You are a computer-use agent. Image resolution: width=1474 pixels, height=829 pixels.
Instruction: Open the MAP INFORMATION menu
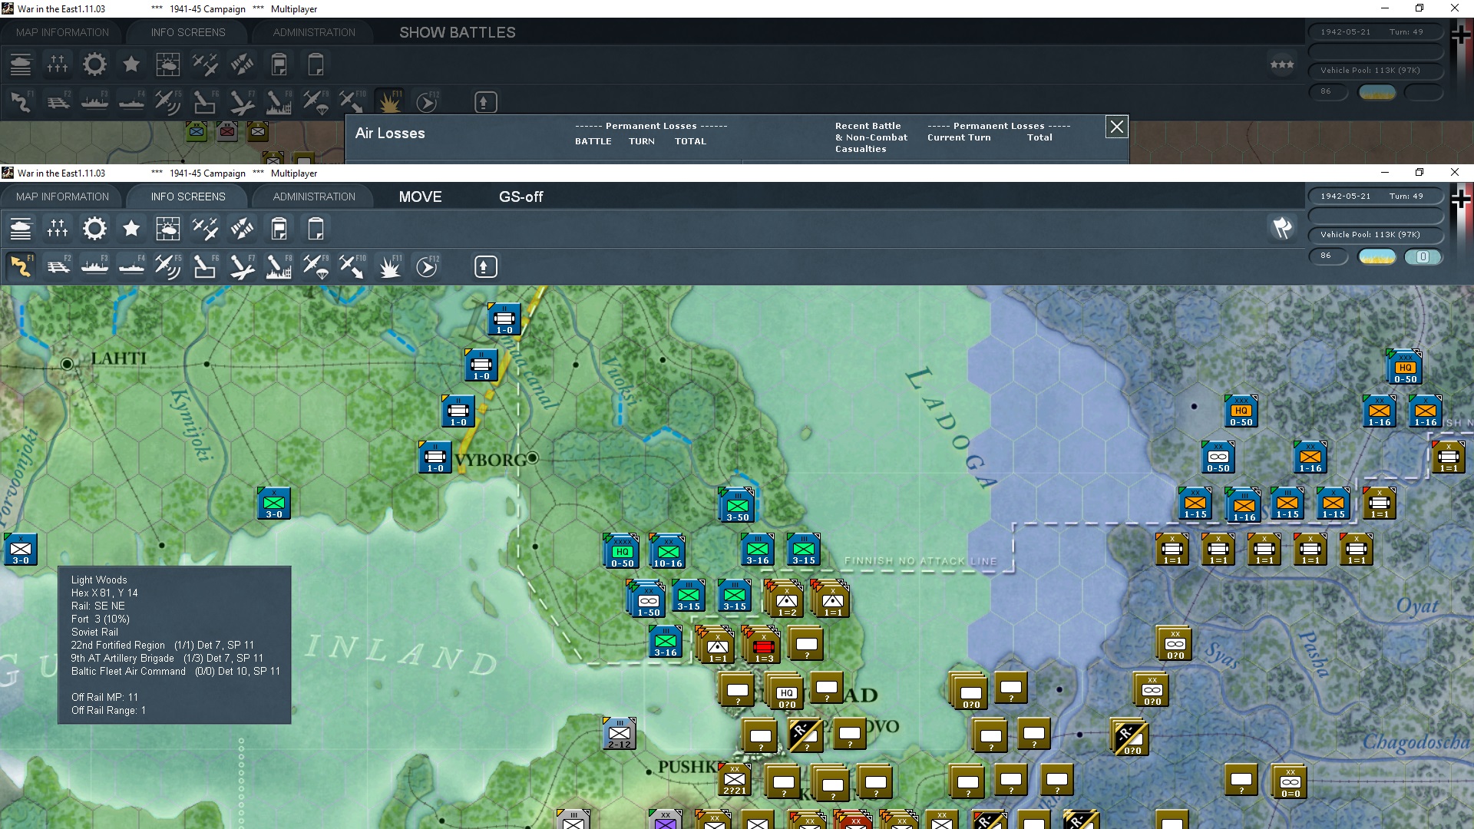pos(62,197)
